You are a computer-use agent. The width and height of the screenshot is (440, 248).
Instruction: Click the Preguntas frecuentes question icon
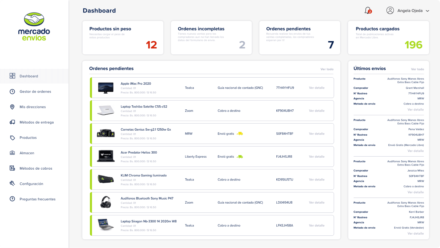tap(12, 199)
